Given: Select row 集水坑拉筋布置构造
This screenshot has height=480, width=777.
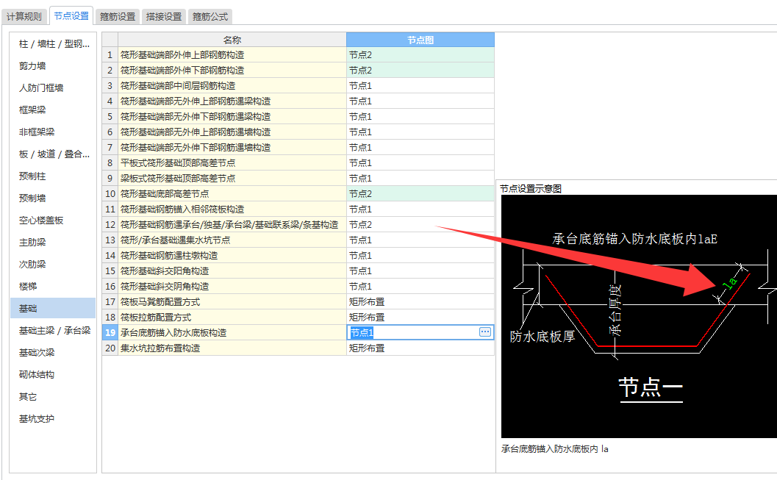Looking at the screenshot, I should [x=232, y=348].
